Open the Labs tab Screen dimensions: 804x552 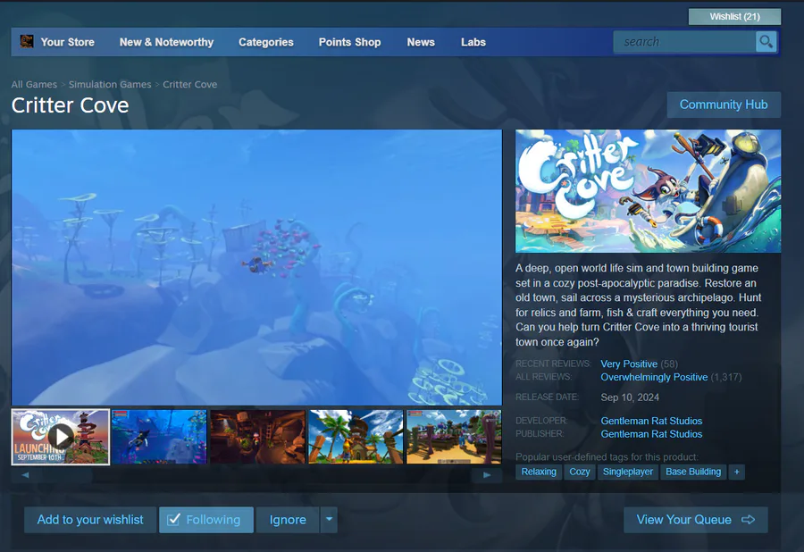pos(473,42)
